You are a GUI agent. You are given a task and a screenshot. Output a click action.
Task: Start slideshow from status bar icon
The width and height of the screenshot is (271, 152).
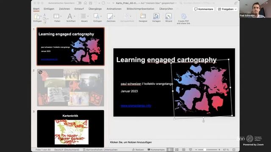(191, 150)
